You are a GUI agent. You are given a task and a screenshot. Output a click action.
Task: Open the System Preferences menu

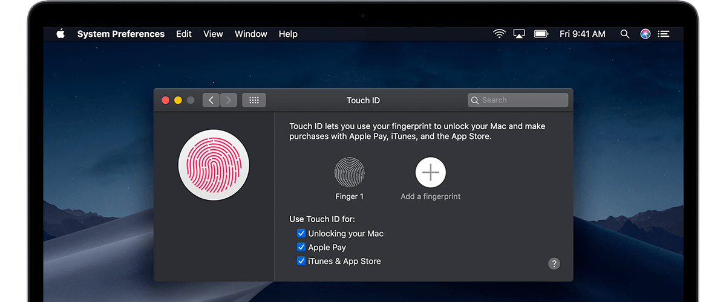click(120, 34)
